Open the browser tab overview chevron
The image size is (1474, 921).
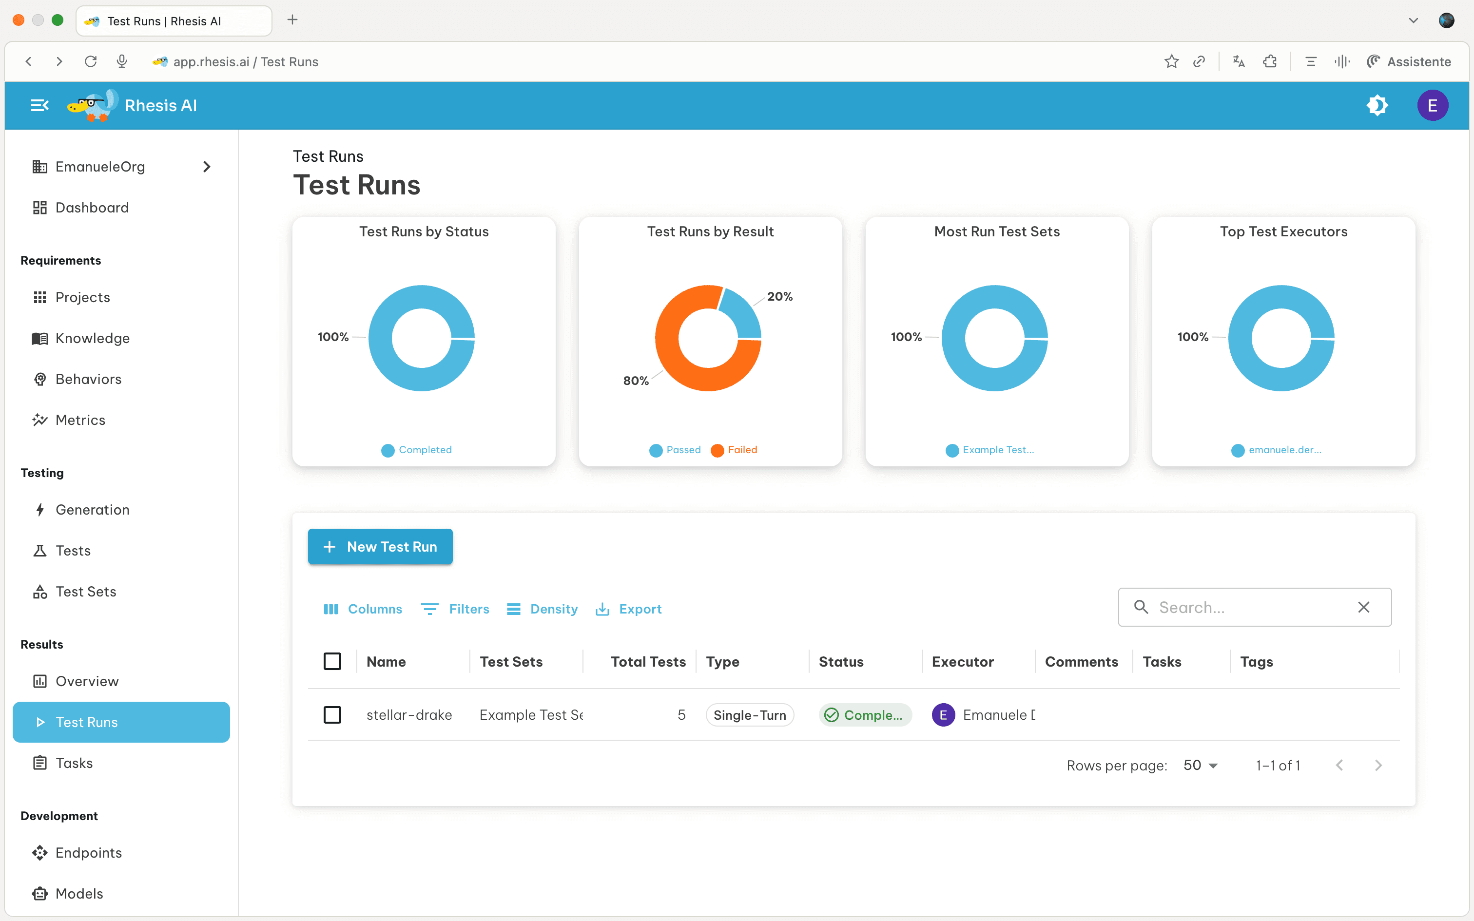coord(1413,20)
